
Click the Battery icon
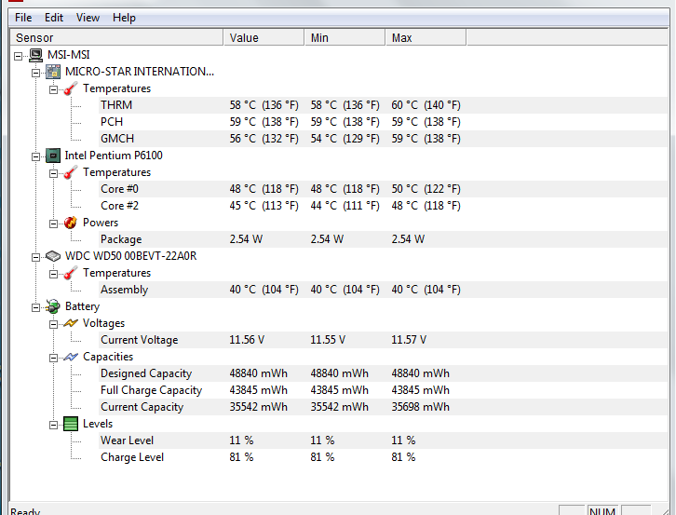point(53,306)
